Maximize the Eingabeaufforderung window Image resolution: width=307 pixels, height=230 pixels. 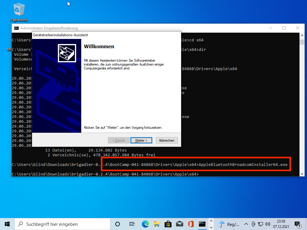[284, 28]
